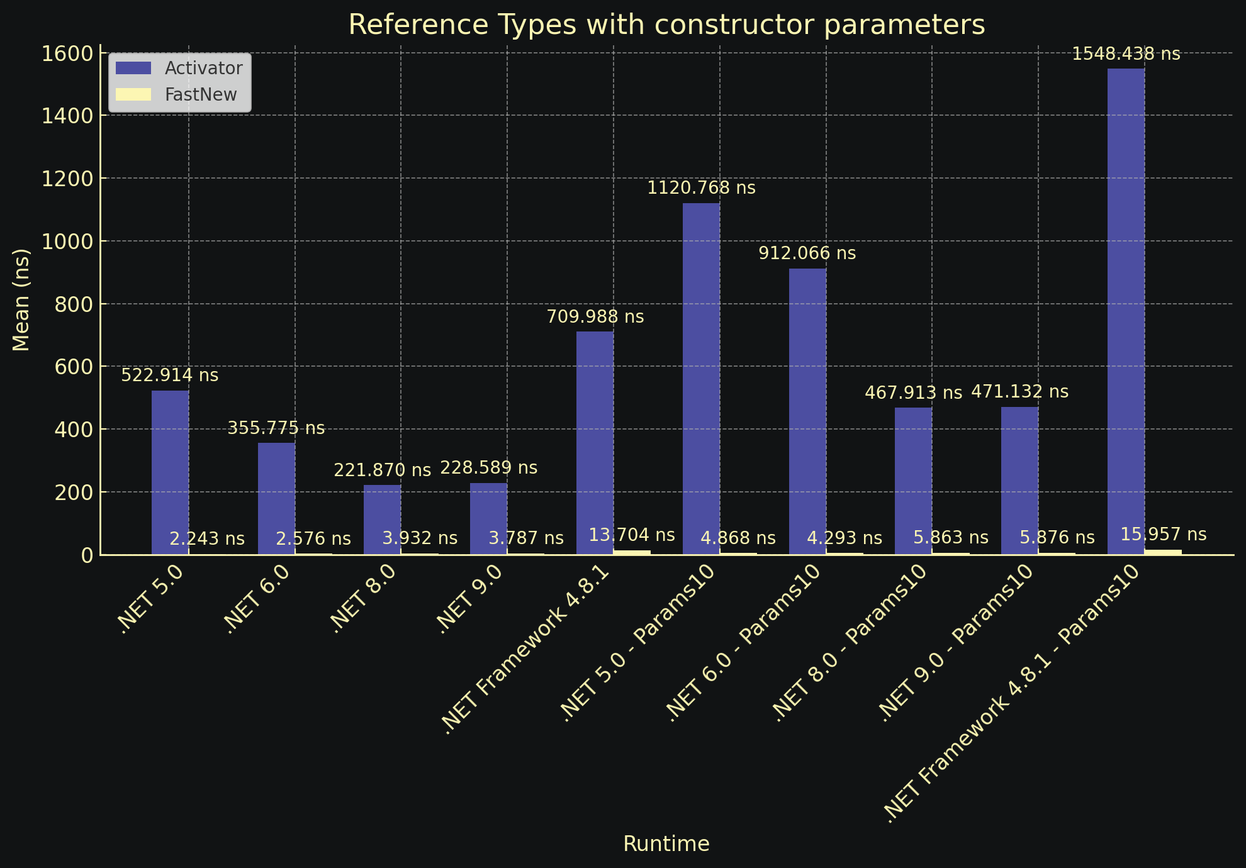Click the chart title text

[x=666, y=25]
